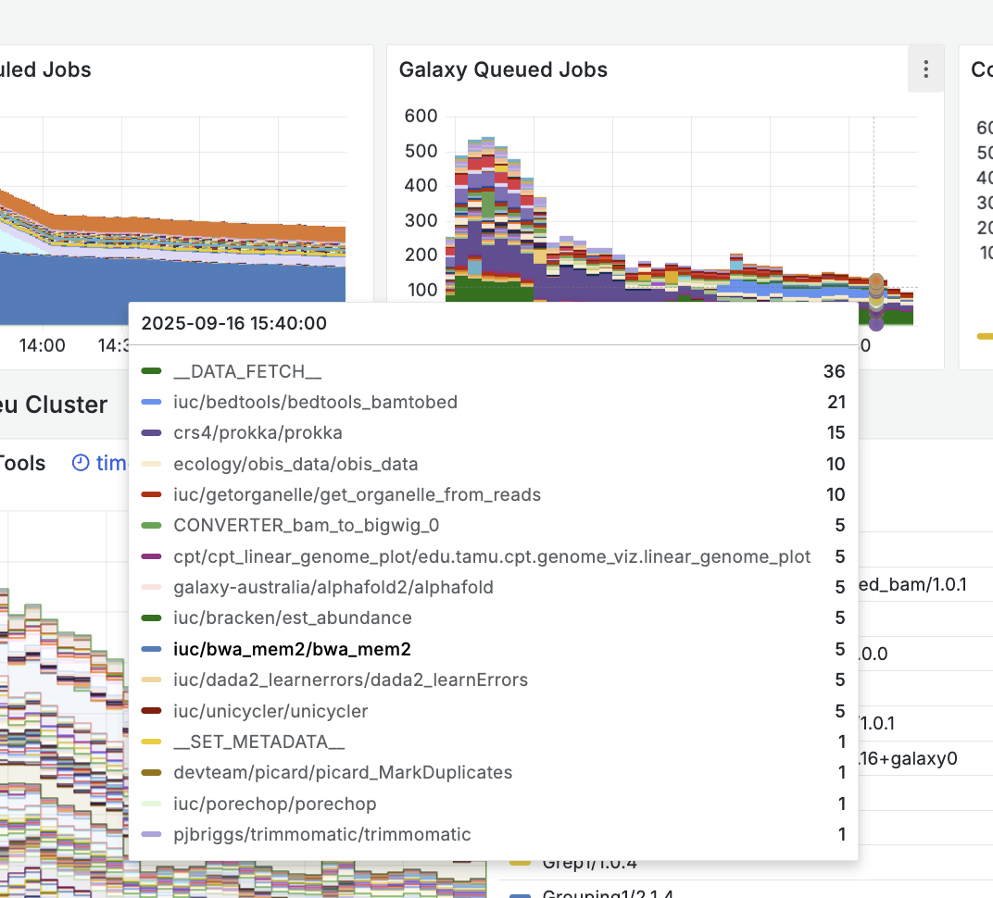Image resolution: width=993 pixels, height=898 pixels.
Task: Click the cpt_linear_genome_plot entry
Action: tap(492, 556)
